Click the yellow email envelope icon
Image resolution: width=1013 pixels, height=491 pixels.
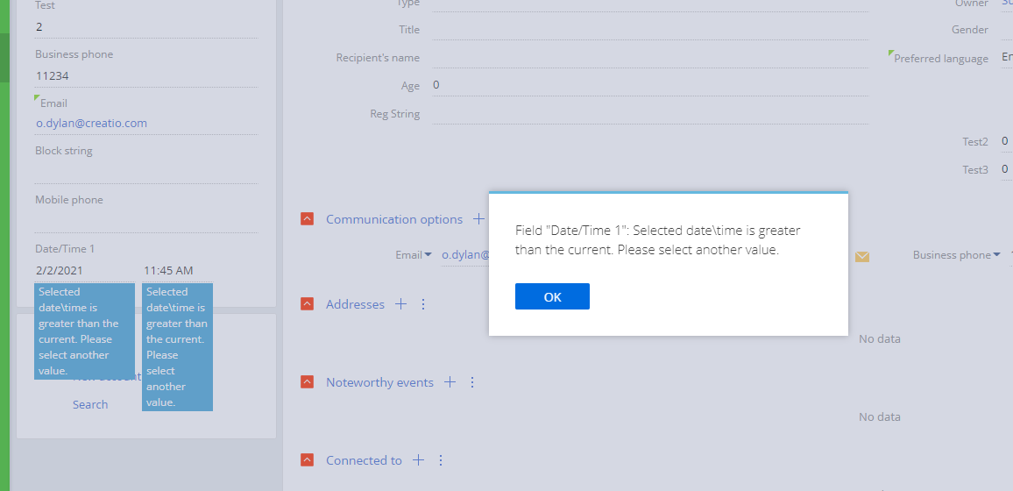(x=861, y=257)
